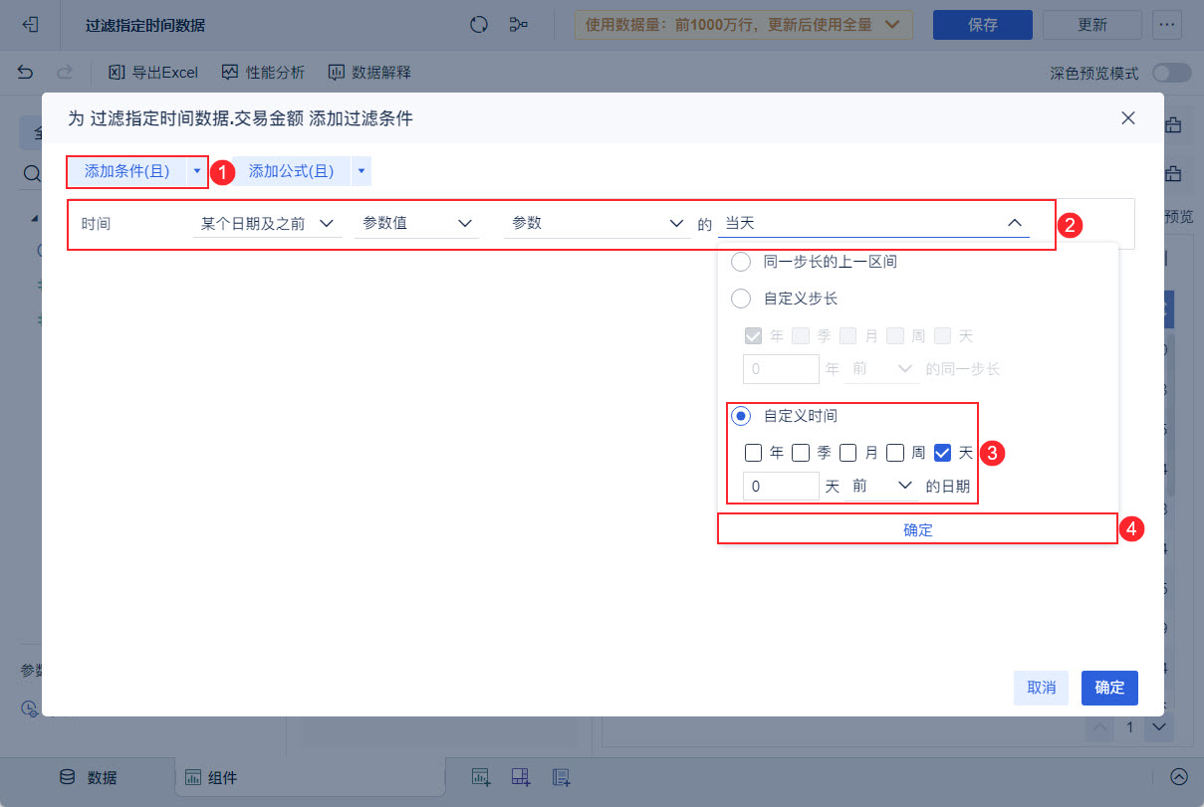This screenshot has width=1204, height=807.
Task: Click 取消 to cancel dialog
Action: coord(1042,688)
